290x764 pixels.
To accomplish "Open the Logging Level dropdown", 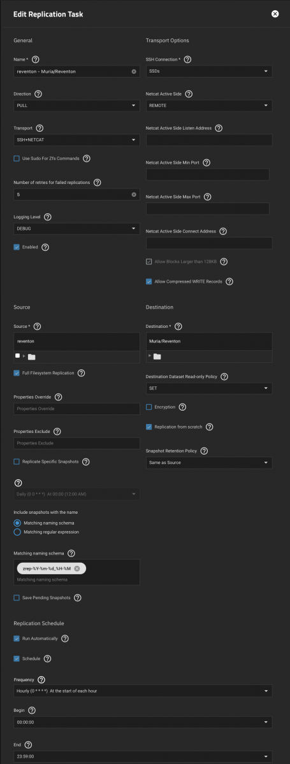I will 76,228.
